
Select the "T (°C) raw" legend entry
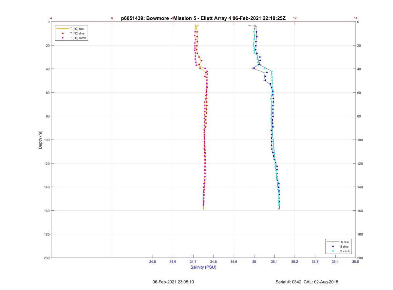[x=77, y=29]
